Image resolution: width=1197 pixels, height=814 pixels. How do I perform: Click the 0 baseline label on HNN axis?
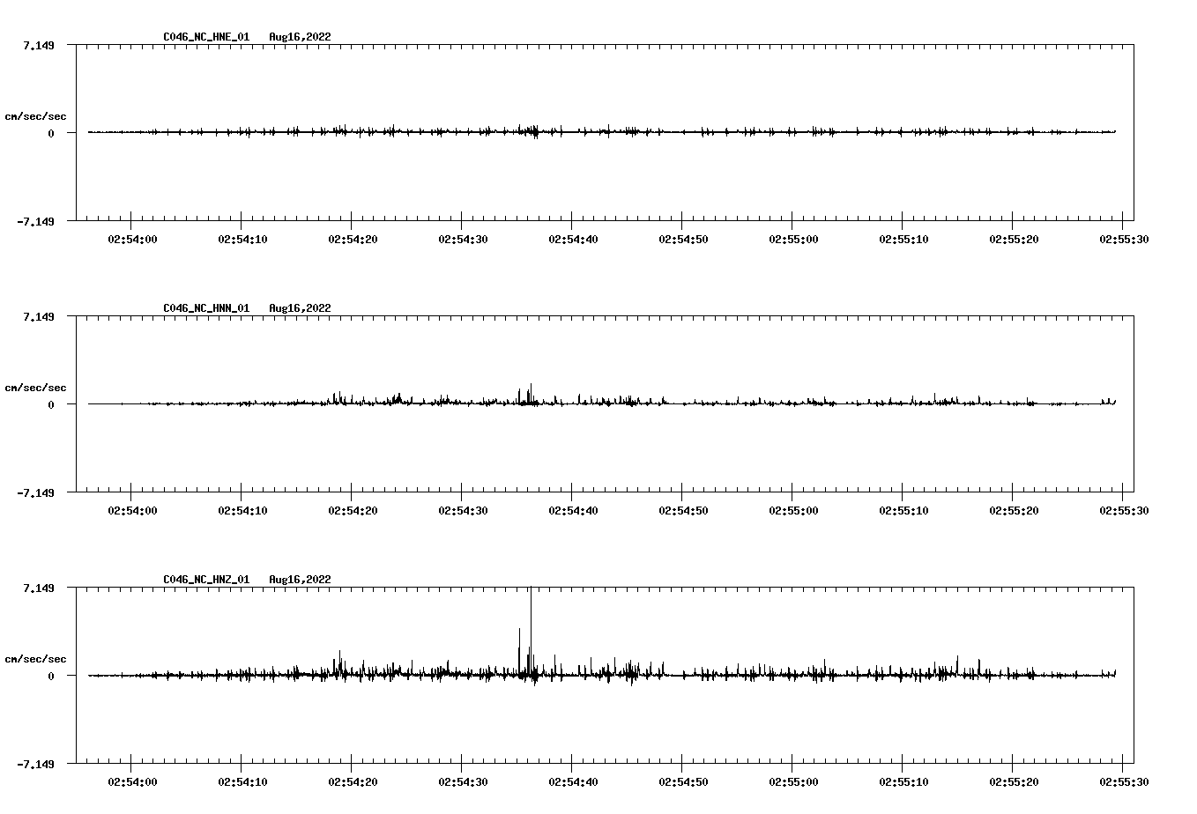51,404
